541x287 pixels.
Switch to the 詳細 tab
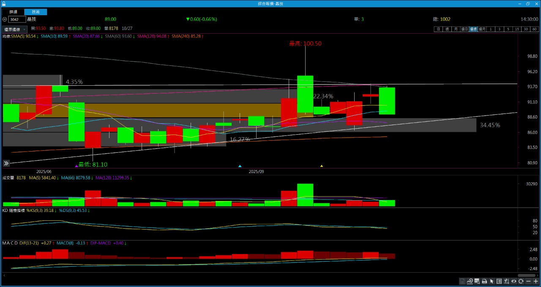(x=14, y=12)
